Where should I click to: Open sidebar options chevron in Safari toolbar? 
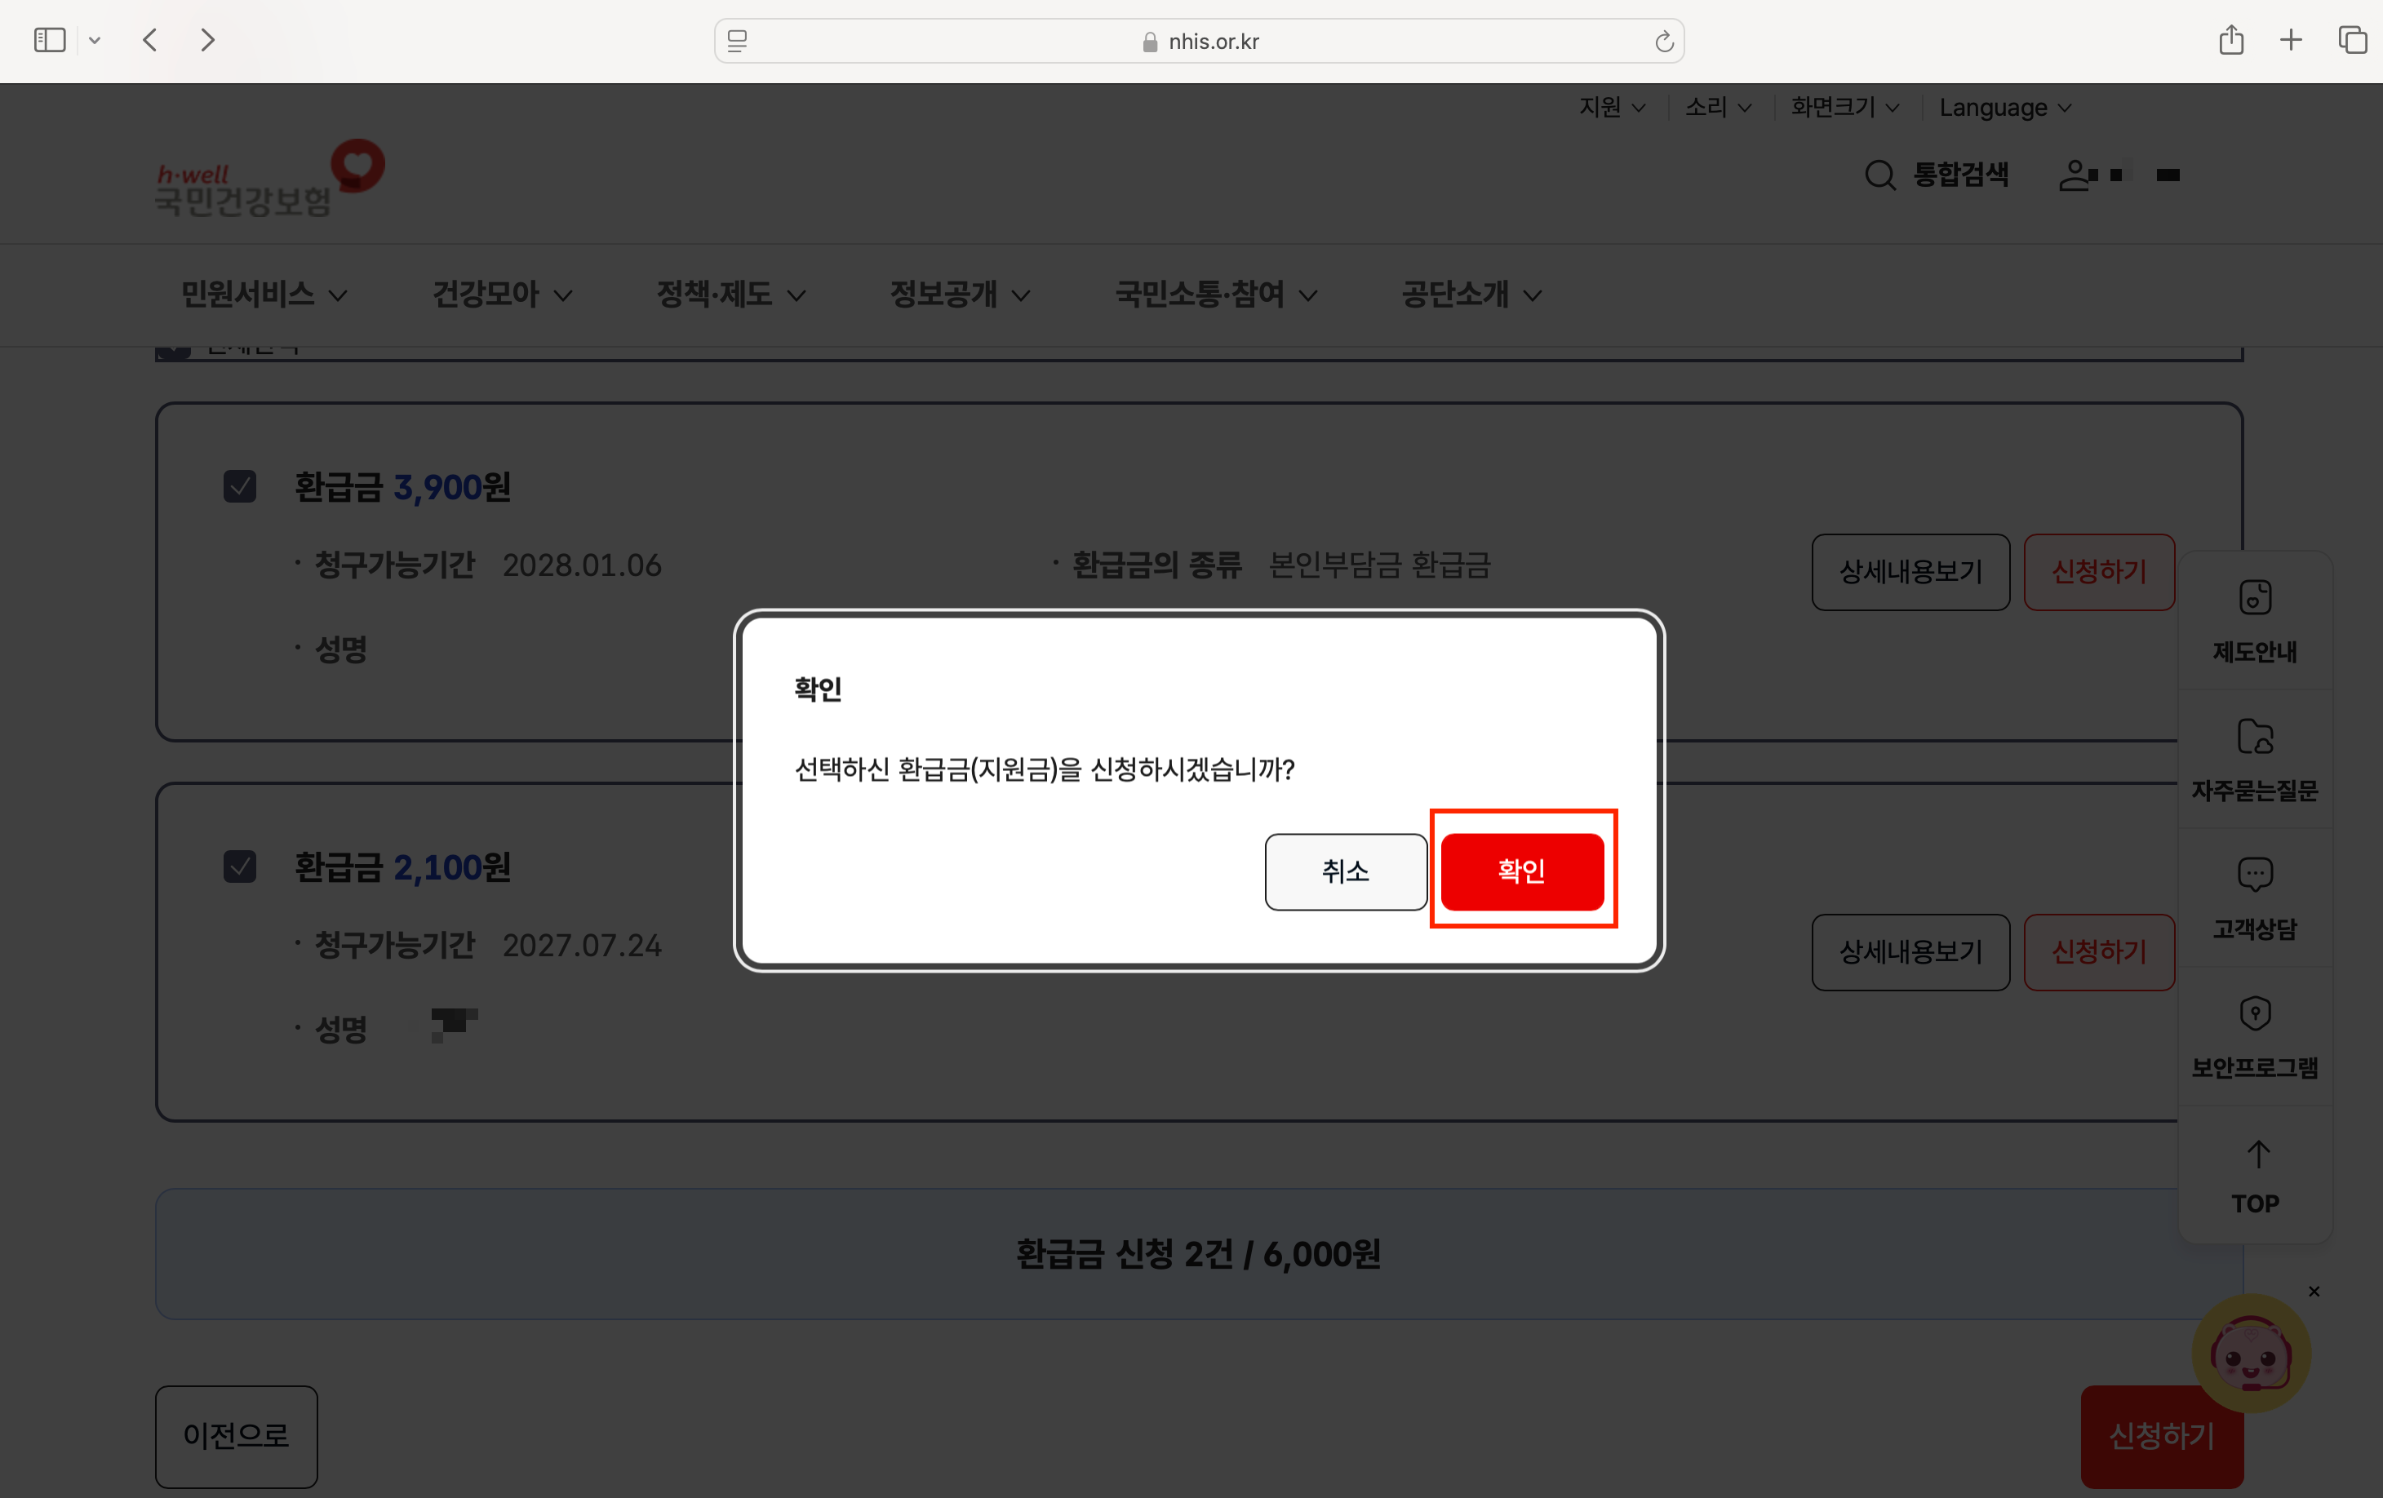tap(95, 41)
